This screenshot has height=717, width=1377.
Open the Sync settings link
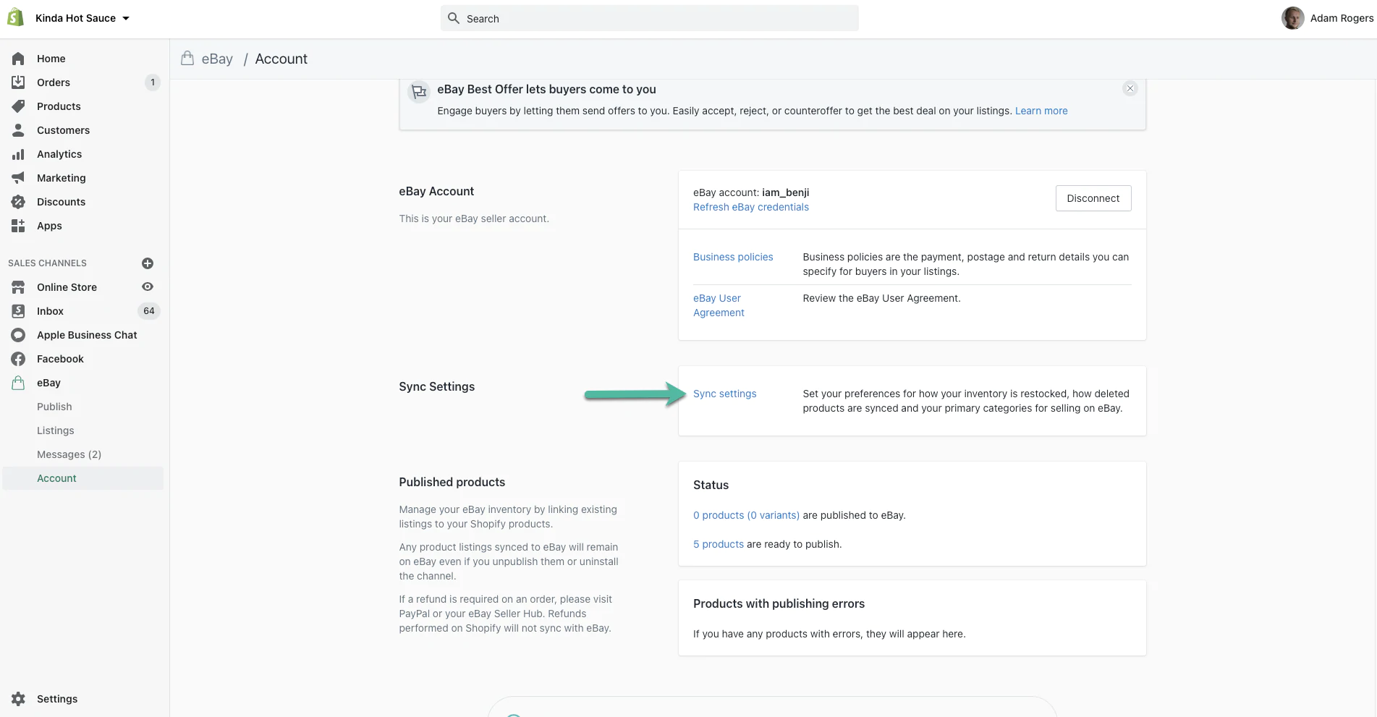pyautogui.click(x=724, y=394)
